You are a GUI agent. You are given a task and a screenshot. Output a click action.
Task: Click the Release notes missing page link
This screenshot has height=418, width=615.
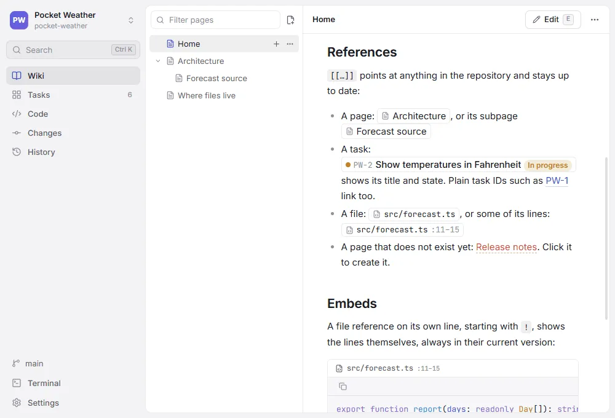point(506,247)
